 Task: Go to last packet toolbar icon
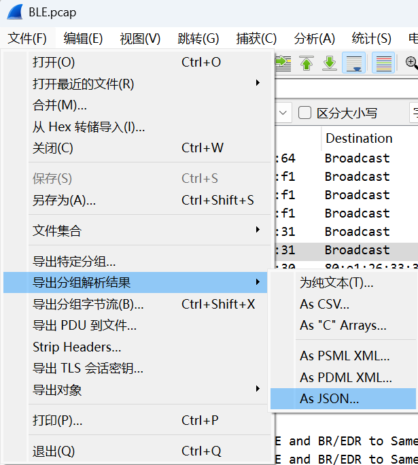[x=330, y=63]
